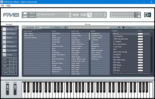Select Synth Pad in Type list
Image resolution: width=155 pixels, height=99 pixels.
(x=61, y=40)
